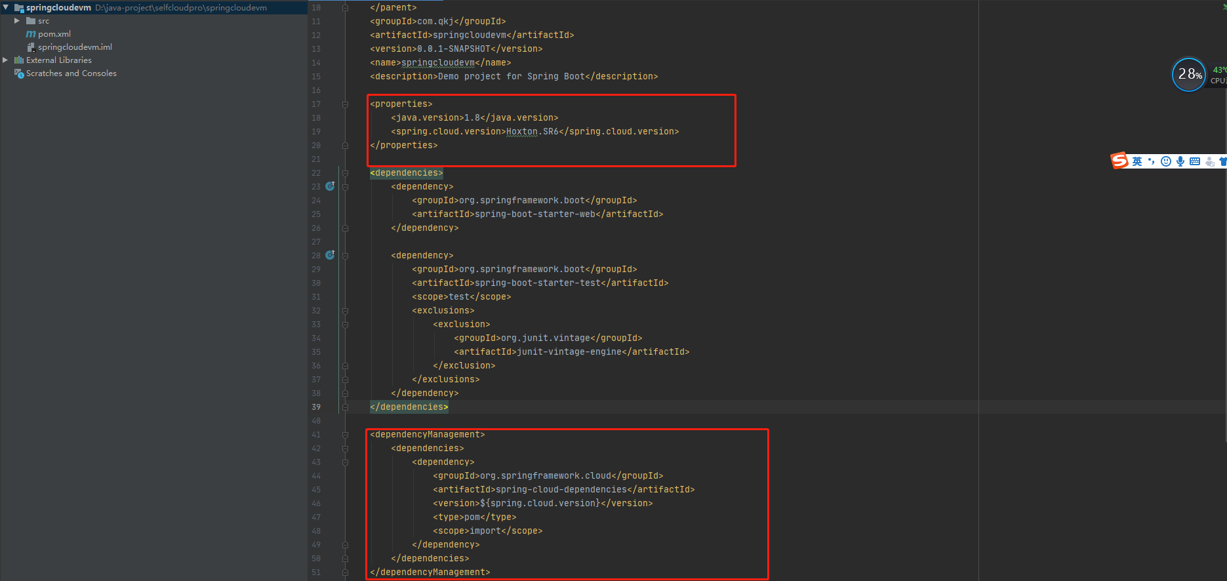
Task: Click org.springframework.cloud groupId text
Action: pos(546,476)
